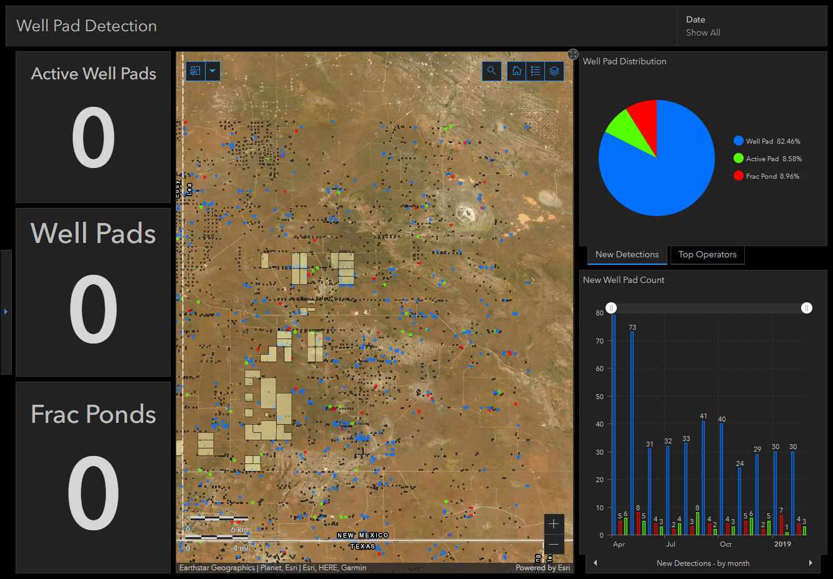Screen dimensions: 833x579
Task: Toggle Frac Pond series in pie legend
Action: pyautogui.click(x=766, y=176)
